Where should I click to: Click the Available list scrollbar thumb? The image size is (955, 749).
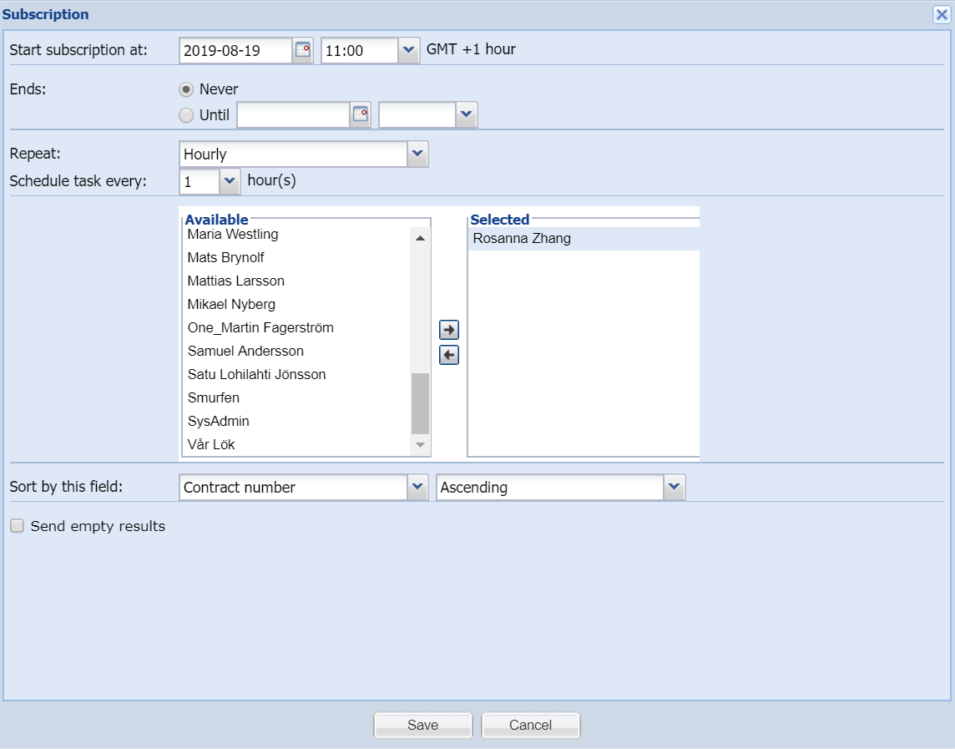(x=420, y=402)
